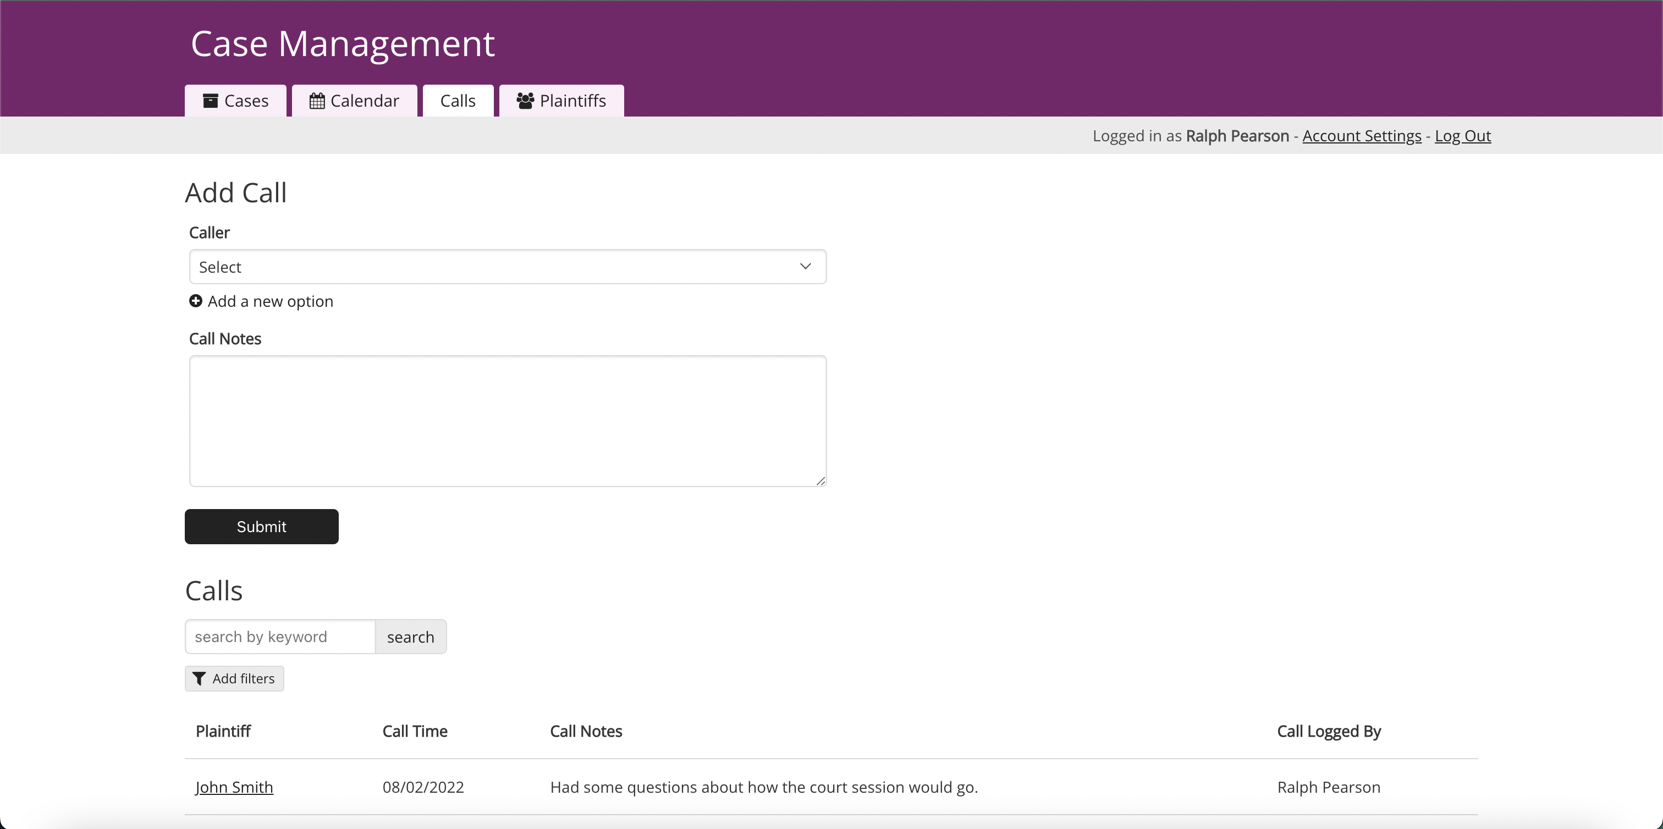
Task: Click into the Call Notes text area
Action: coord(507,421)
